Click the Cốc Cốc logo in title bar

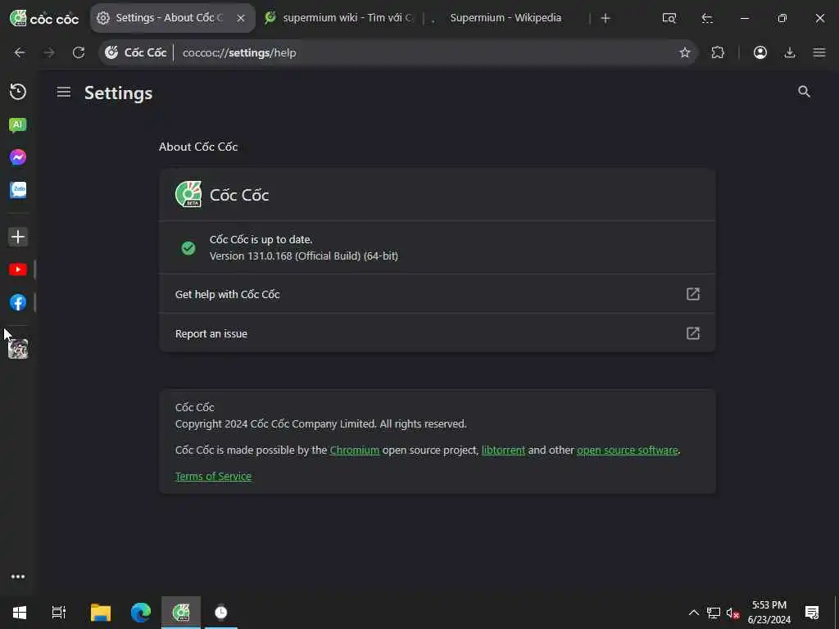pos(44,18)
